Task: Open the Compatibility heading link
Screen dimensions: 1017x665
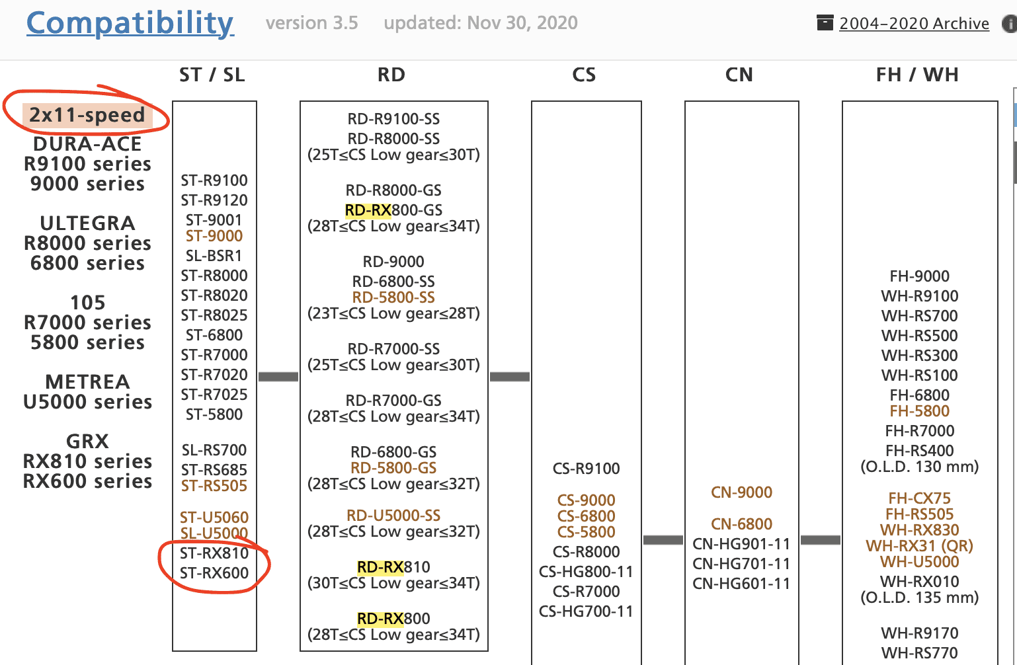Action: click(x=130, y=23)
